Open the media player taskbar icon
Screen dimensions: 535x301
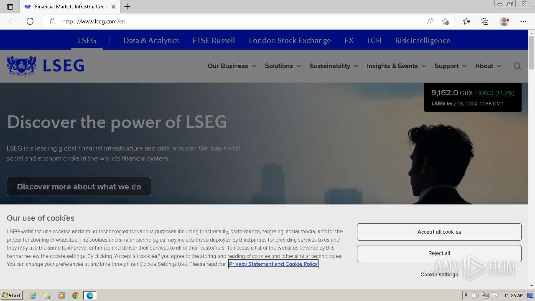[x=61, y=296]
